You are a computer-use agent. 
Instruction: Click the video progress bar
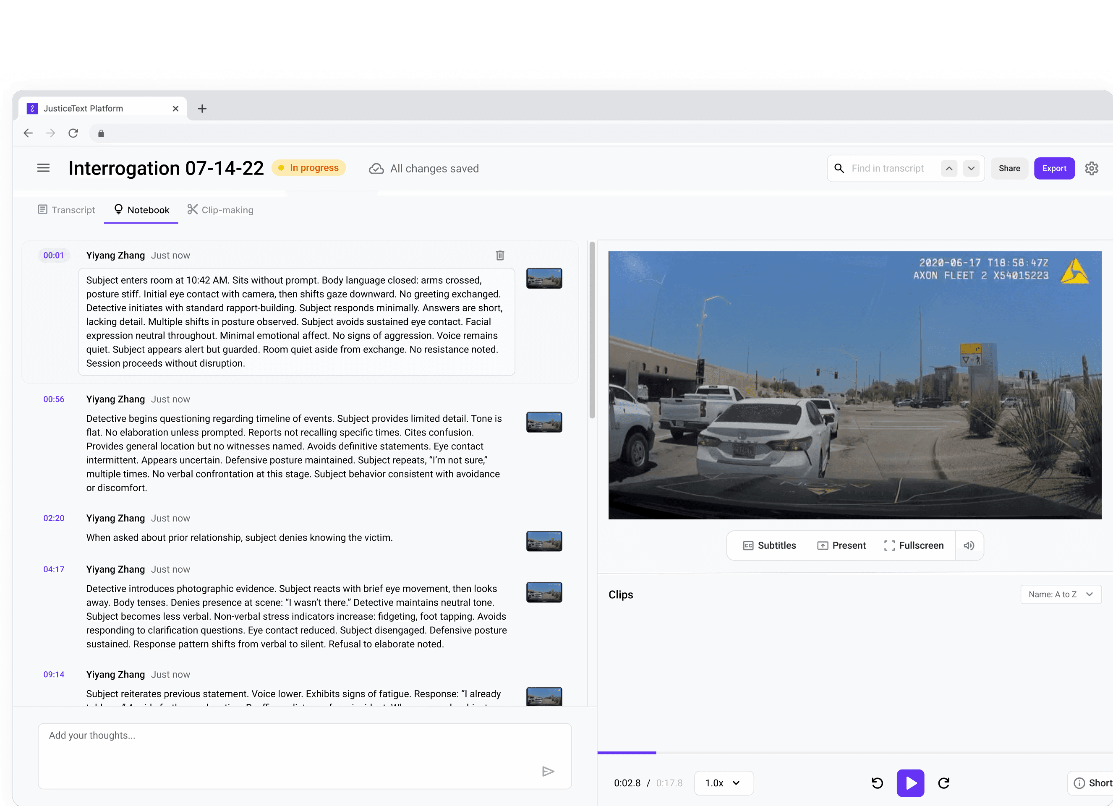[x=854, y=752]
